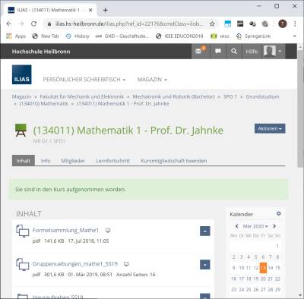This screenshot has width=304, height=299.
Task: Go to previous calendar month
Action: click(x=236, y=226)
